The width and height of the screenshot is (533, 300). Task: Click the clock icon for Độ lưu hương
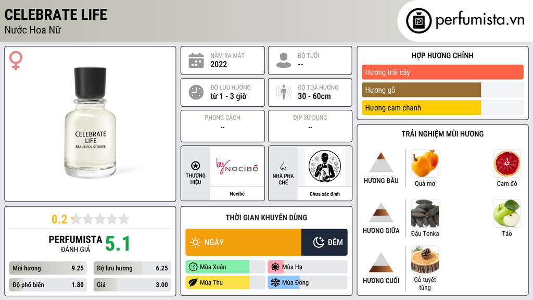coord(196,92)
